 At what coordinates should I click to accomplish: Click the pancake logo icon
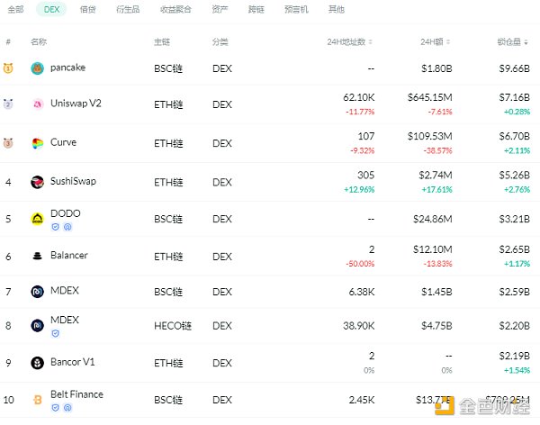click(x=37, y=68)
